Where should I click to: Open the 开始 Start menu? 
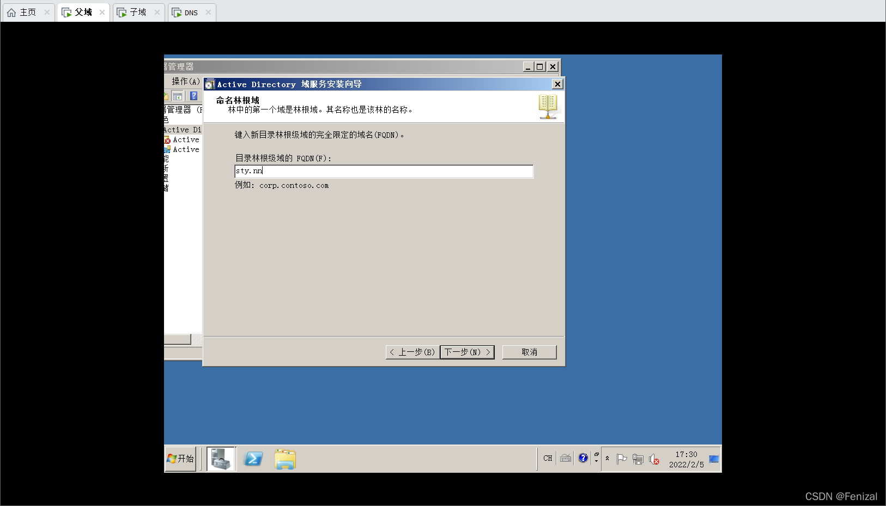click(180, 459)
